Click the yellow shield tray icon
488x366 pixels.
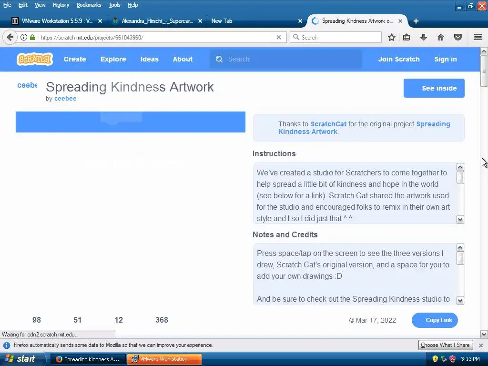pos(435,359)
